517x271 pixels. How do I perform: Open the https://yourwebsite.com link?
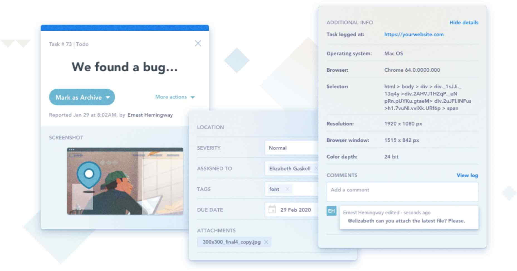(414, 34)
